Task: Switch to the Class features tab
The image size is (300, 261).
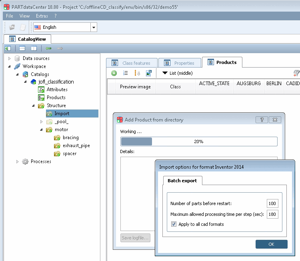Action: (x=132, y=63)
